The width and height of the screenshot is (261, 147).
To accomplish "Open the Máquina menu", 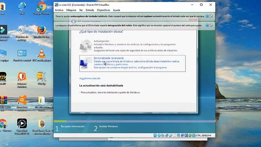I will click(71, 10).
